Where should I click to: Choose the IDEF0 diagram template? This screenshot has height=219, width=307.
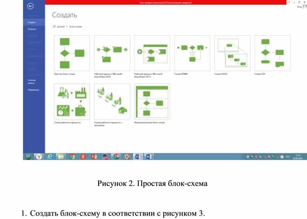[x=232, y=53]
